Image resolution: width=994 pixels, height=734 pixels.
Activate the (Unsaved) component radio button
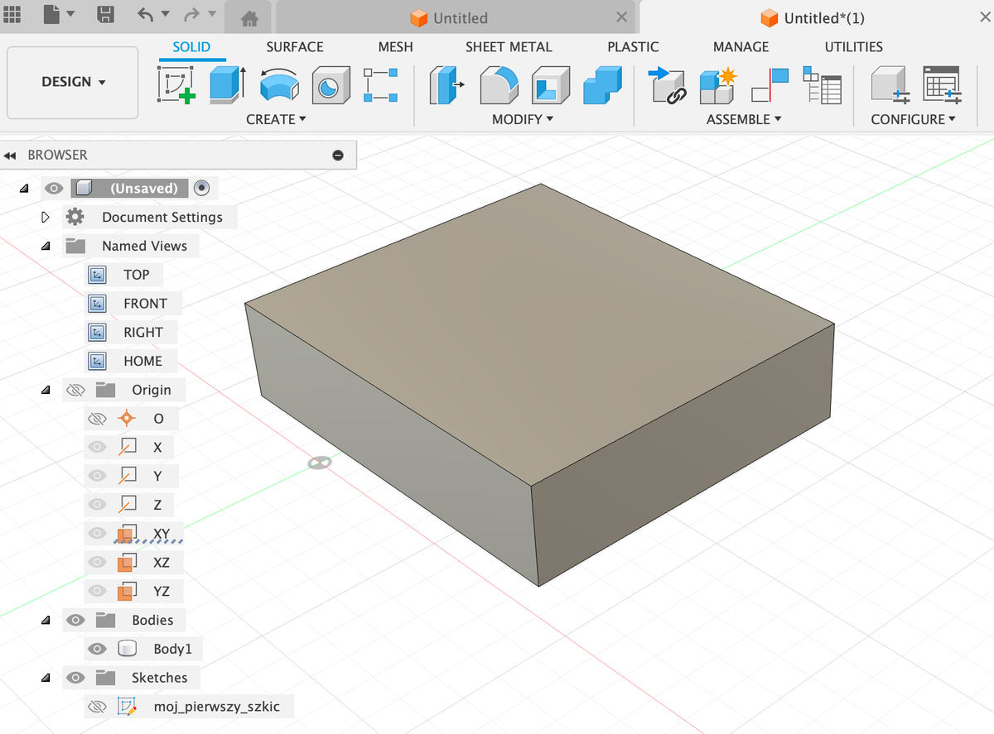pos(201,188)
